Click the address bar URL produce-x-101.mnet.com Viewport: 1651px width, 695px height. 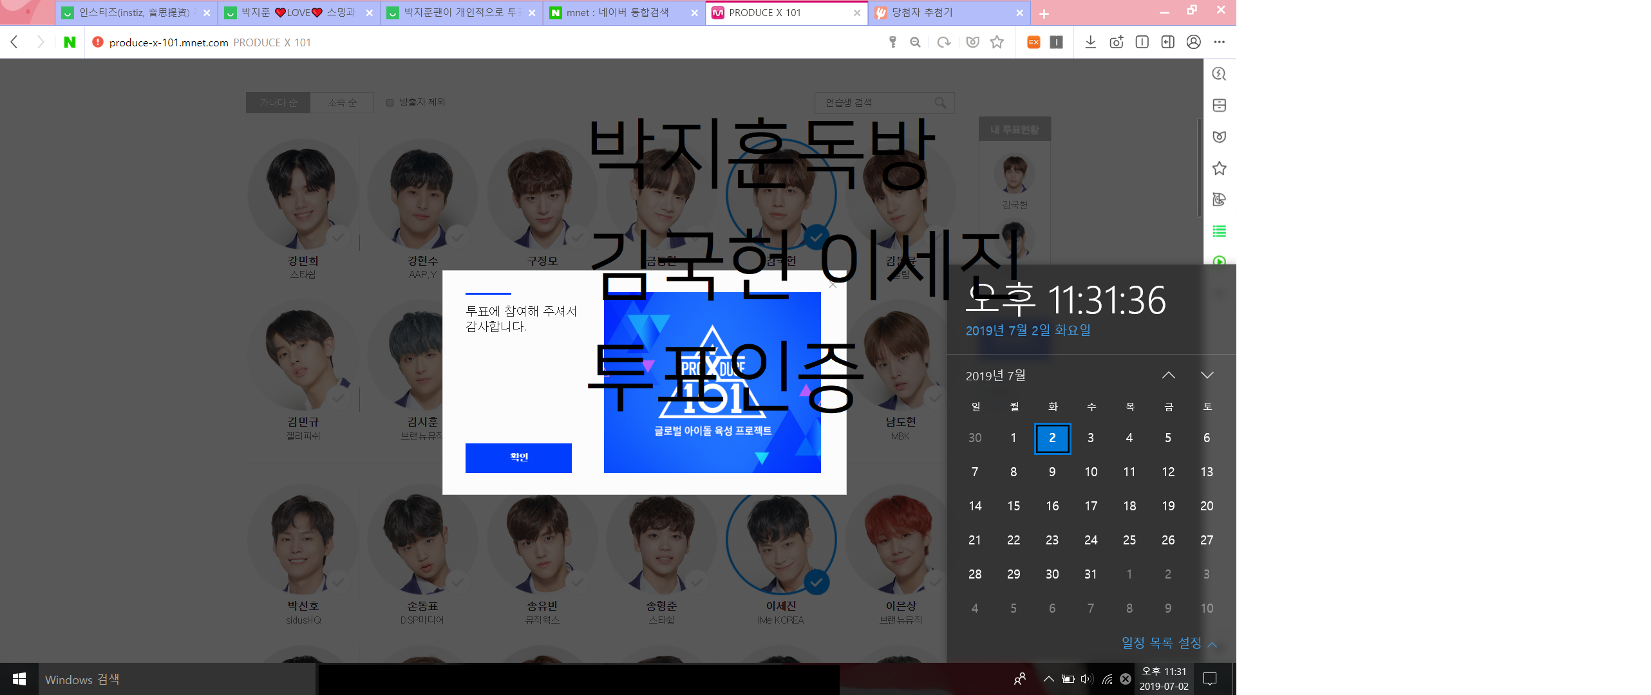point(169,42)
